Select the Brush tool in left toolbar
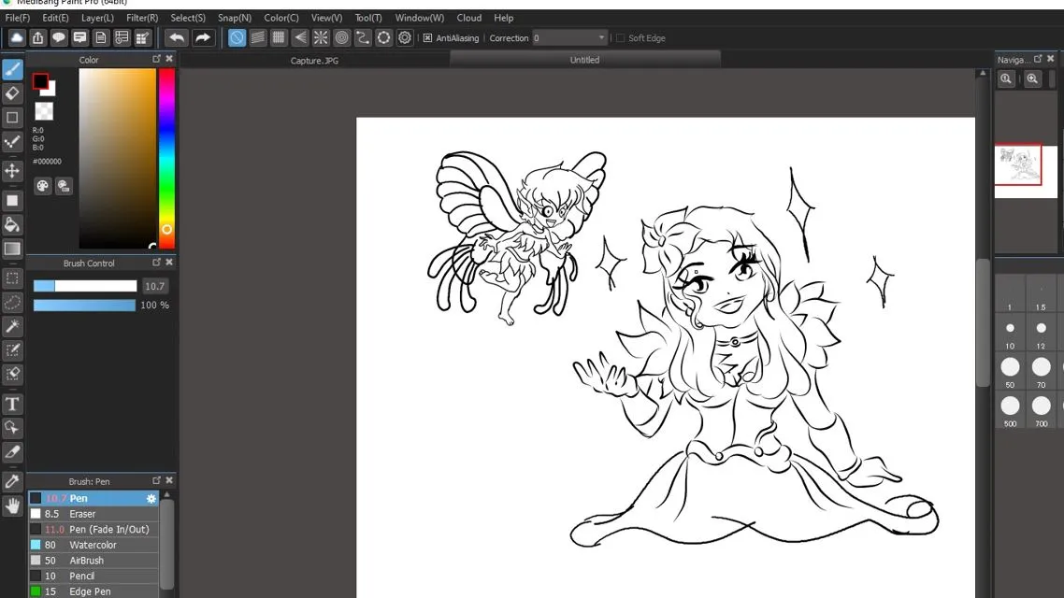Screen dimensions: 1064x598 [x=12, y=69]
